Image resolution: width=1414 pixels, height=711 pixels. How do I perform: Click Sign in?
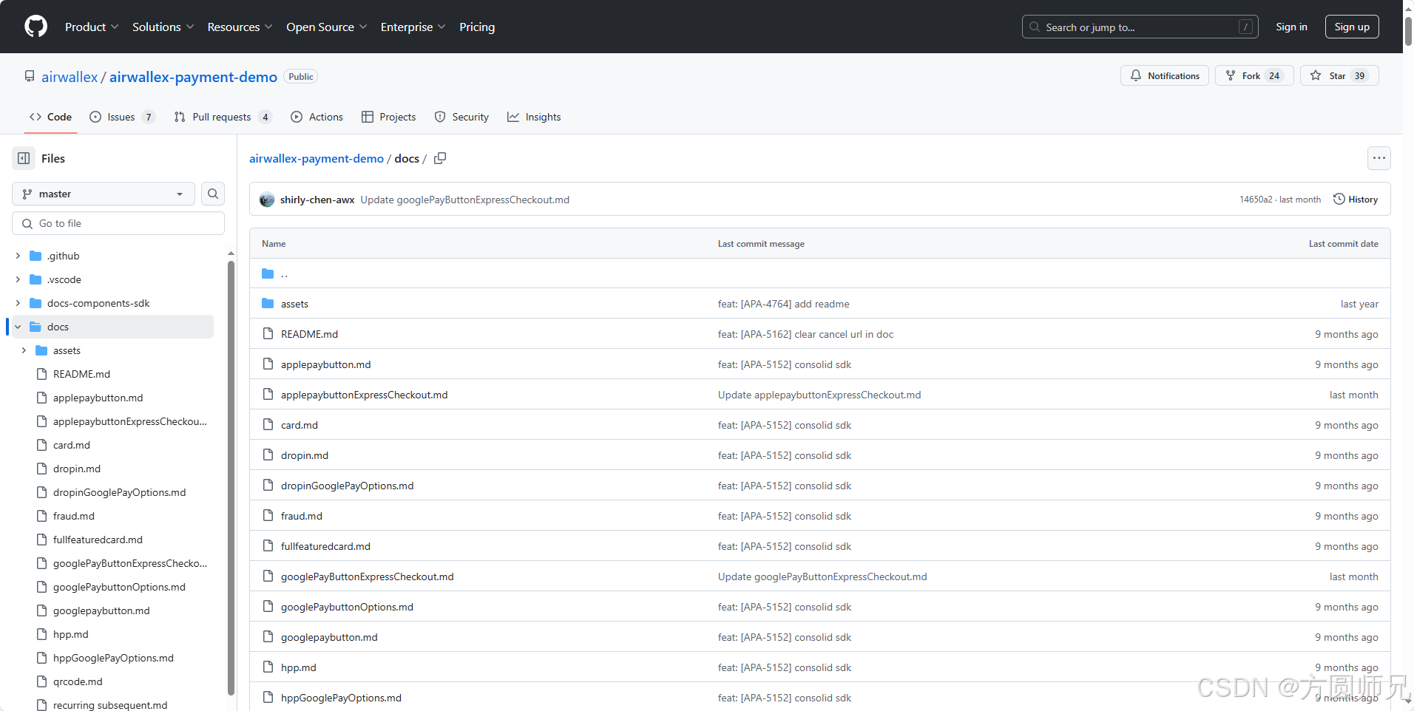pos(1291,27)
